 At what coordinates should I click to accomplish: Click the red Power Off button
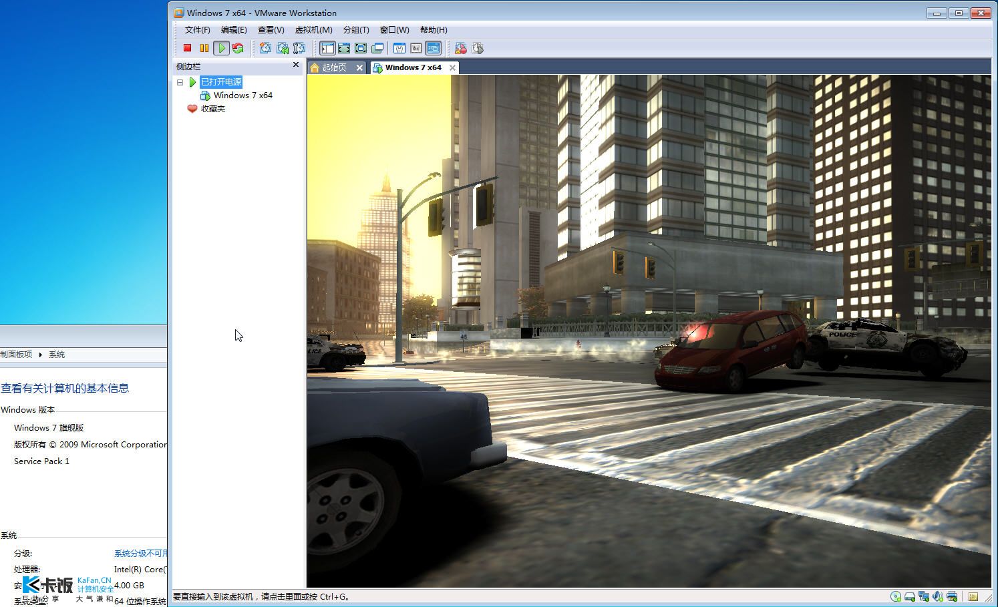188,48
